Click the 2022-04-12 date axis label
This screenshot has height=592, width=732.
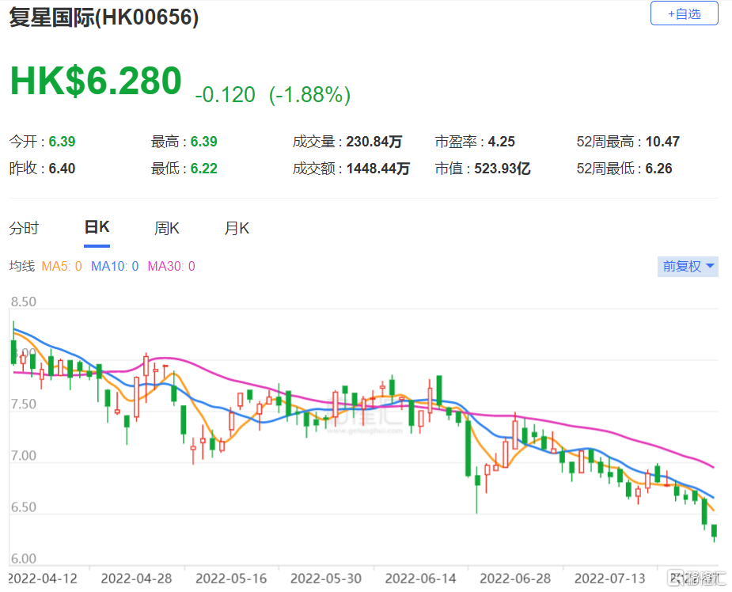click(43, 579)
